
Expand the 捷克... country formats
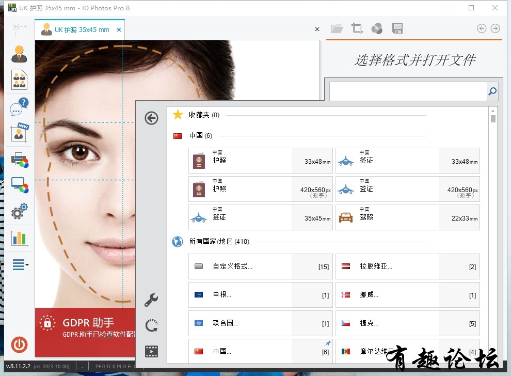tap(407, 323)
